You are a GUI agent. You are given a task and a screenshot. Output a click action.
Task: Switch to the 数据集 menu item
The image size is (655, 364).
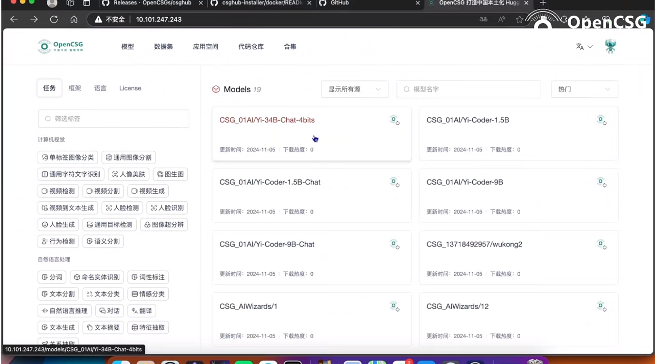pyautogui.click(x=163, y=46)
